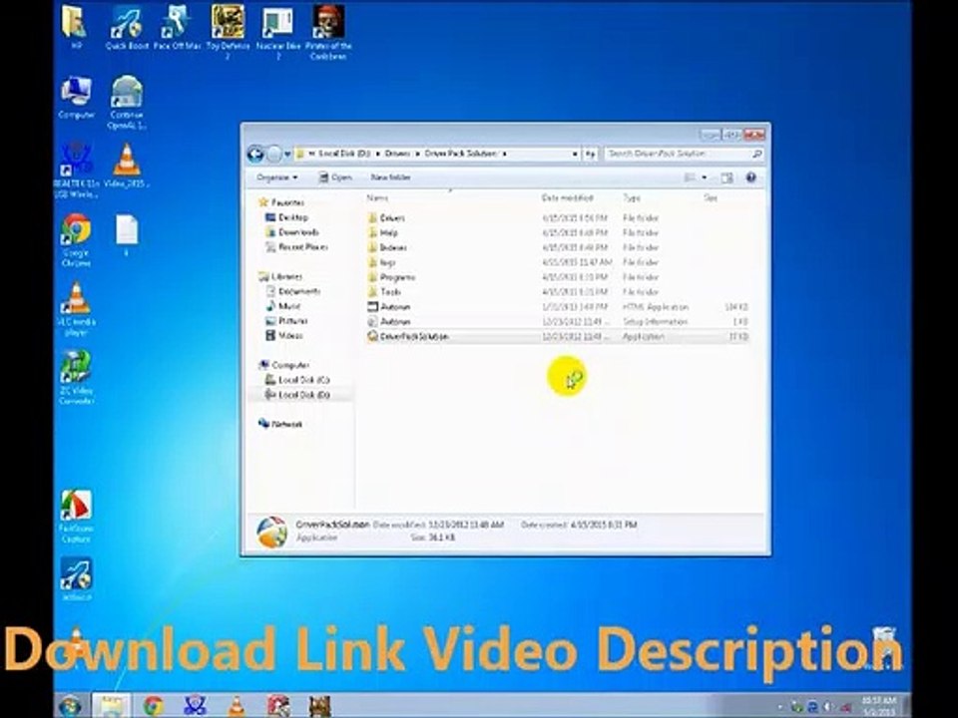Sort by the Size column header
The height and width of the screenshot is (718, 958).
pos(711,197)
